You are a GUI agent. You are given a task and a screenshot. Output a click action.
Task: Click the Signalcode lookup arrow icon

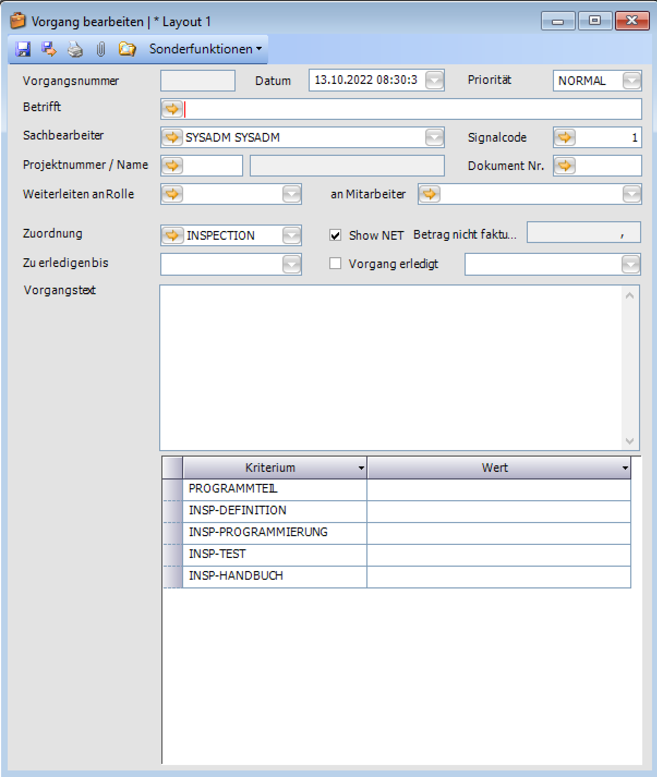coord(565,137)
